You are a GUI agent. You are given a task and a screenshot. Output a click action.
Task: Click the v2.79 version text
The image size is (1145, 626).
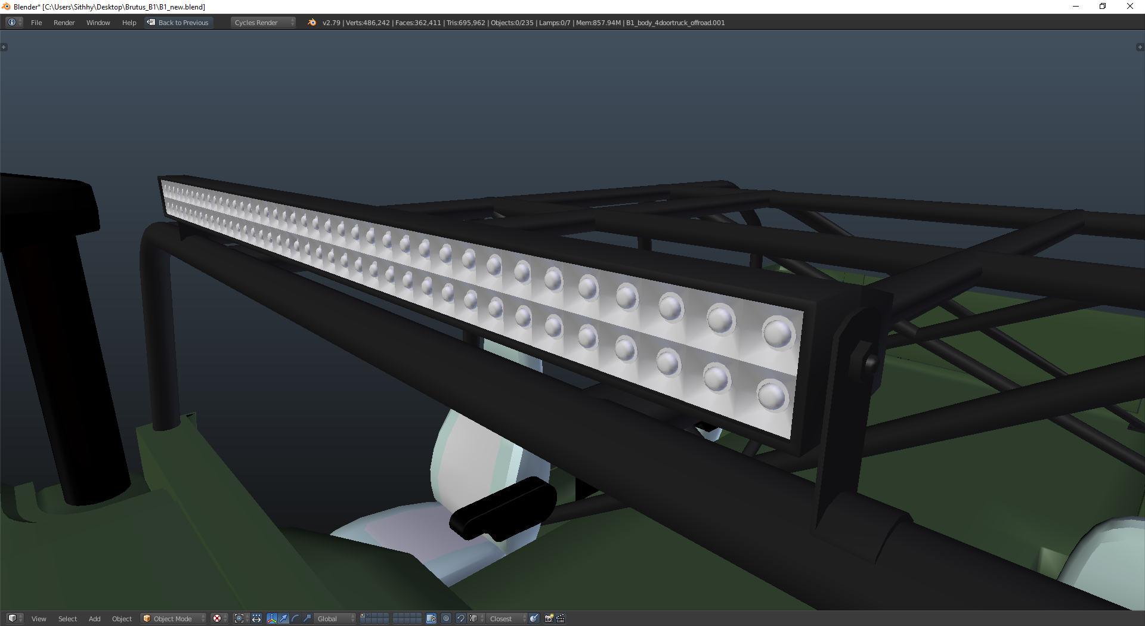(332, 23)
